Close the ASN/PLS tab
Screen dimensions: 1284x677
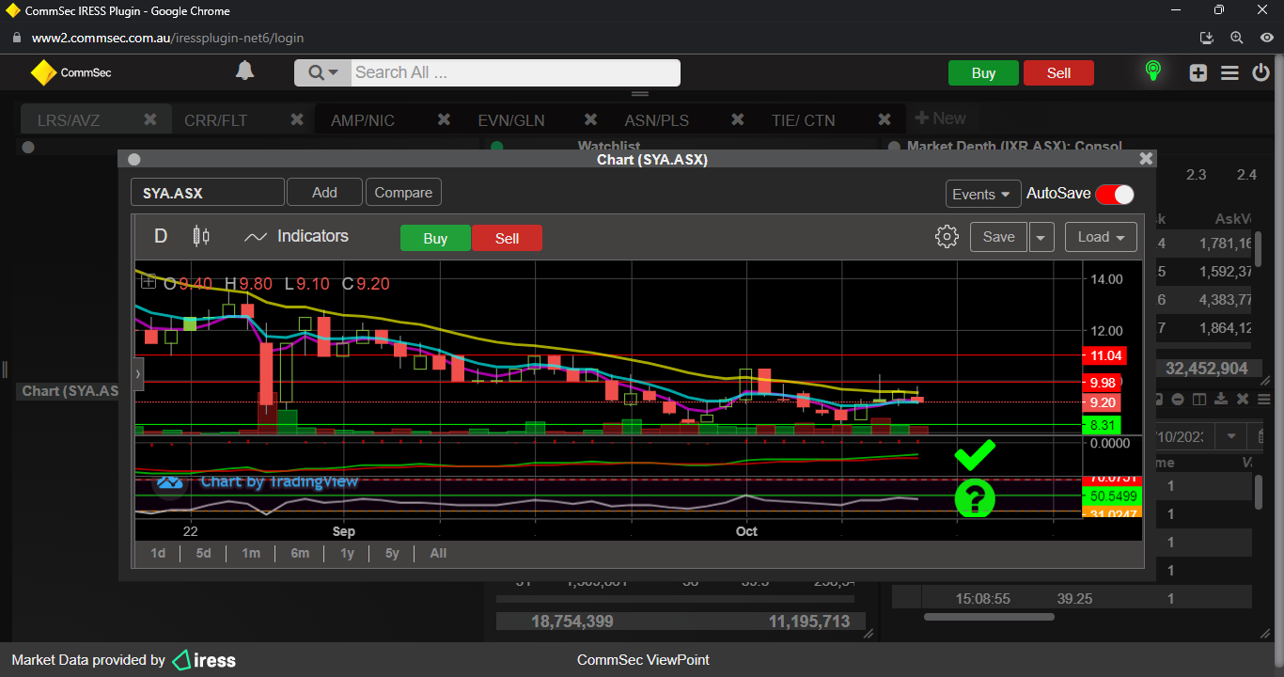click(x=737, y=119)
